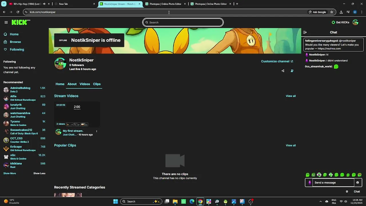Viewport: 366px width, 206px height.
Task: Click the My first stream title link
Action: click(x=73, y=131)
